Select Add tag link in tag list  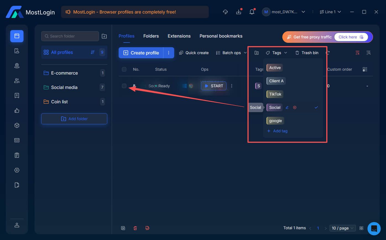[x=277, y=131]
